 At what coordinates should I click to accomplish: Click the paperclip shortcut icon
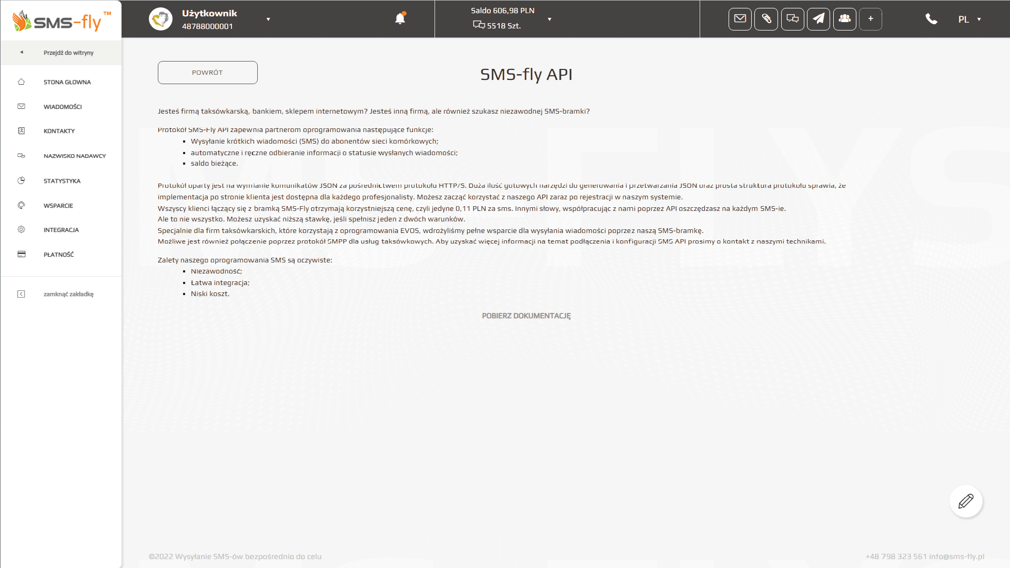click(x=766, y=19)
